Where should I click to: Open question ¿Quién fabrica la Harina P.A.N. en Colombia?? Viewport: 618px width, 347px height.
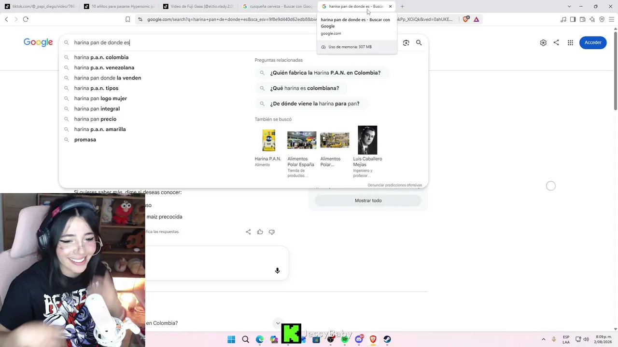(321, 73)
